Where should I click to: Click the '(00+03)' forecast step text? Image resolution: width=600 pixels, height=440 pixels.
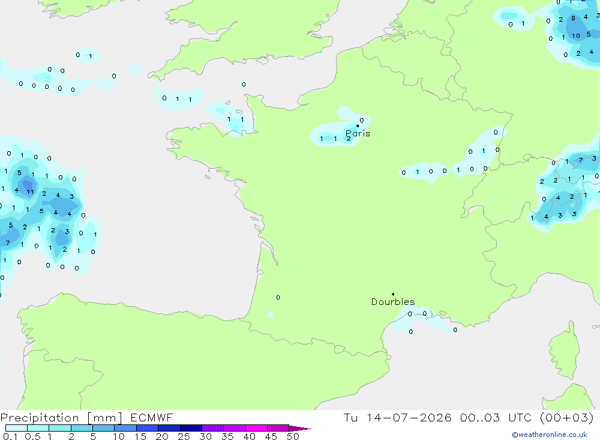567,418
